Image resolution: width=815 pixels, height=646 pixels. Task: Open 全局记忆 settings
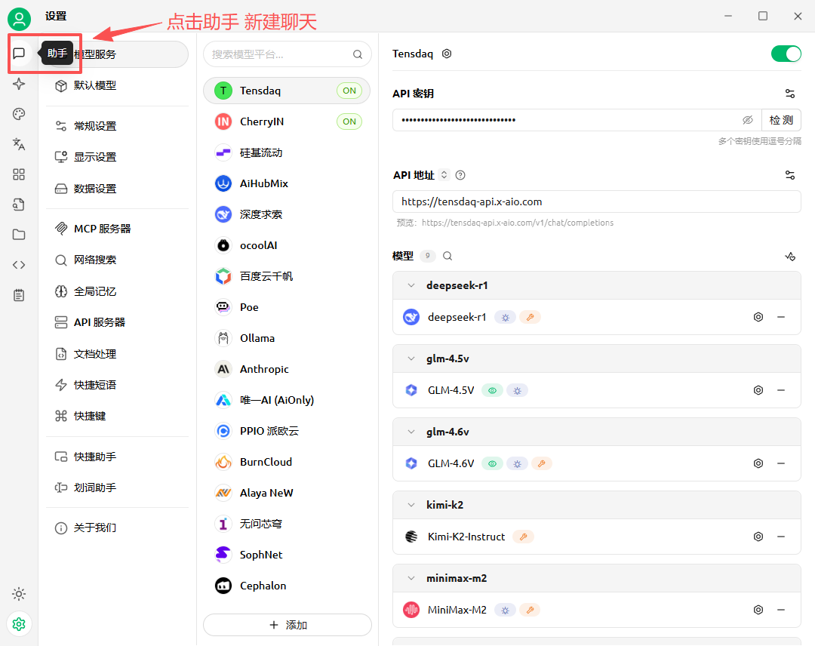click(117, 291)
